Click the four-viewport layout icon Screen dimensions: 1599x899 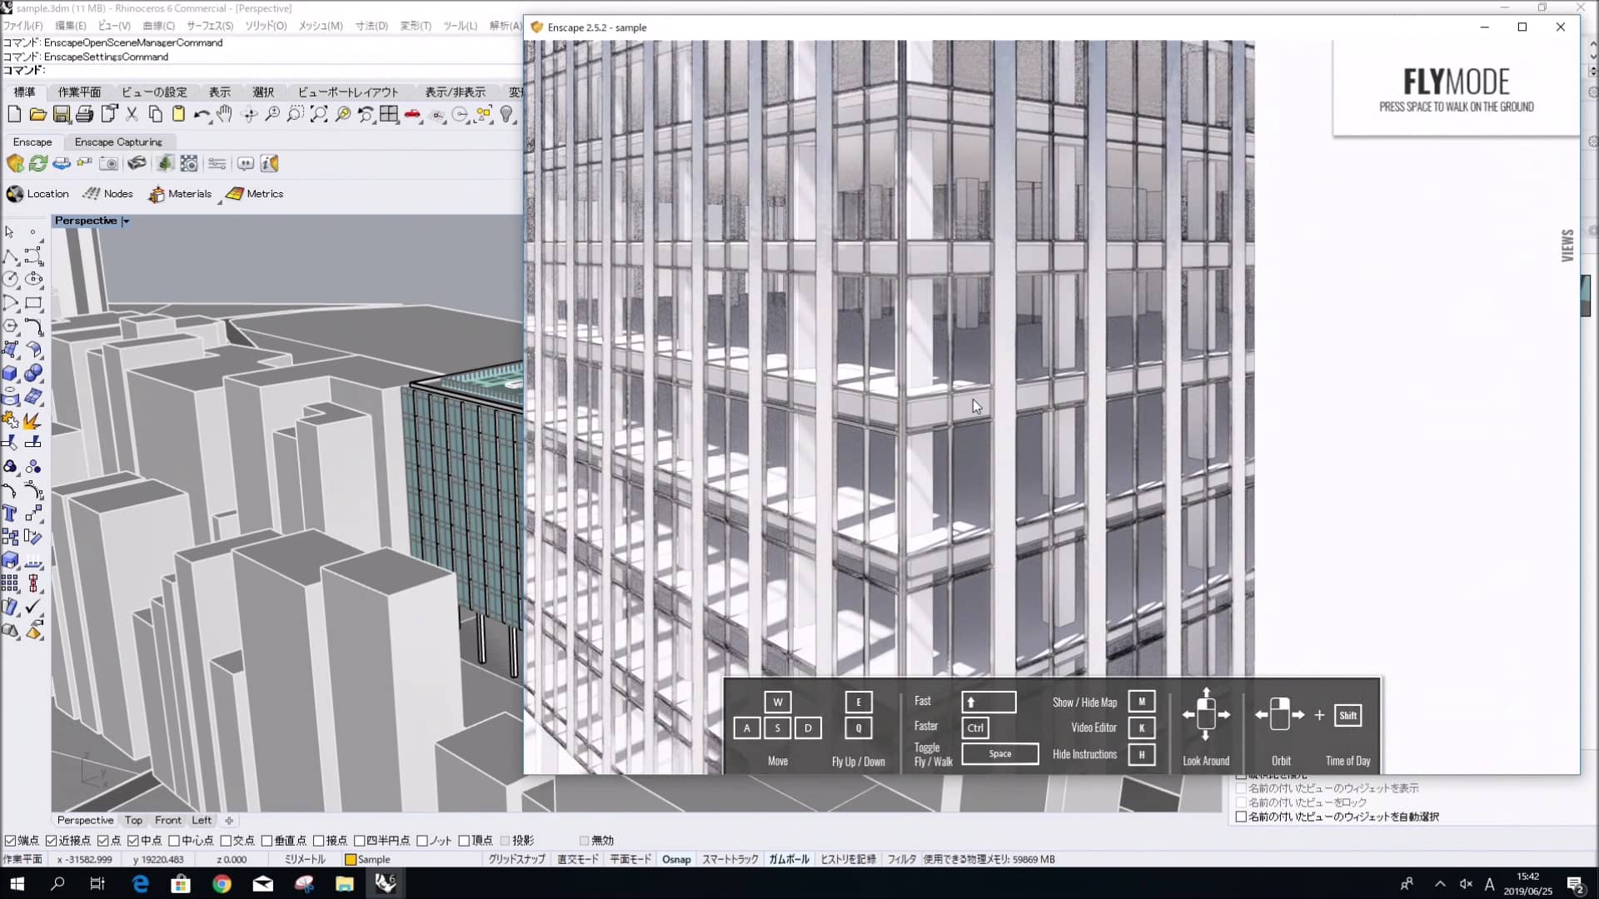389,115
